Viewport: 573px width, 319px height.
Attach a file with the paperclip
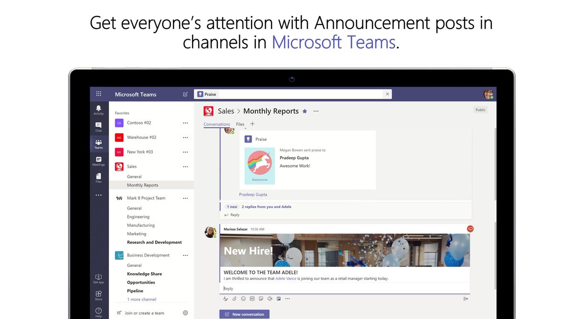coord(234,299)
